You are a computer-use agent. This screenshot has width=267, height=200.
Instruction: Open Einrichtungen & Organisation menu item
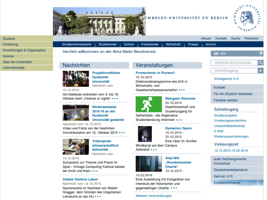click(26, 50)
